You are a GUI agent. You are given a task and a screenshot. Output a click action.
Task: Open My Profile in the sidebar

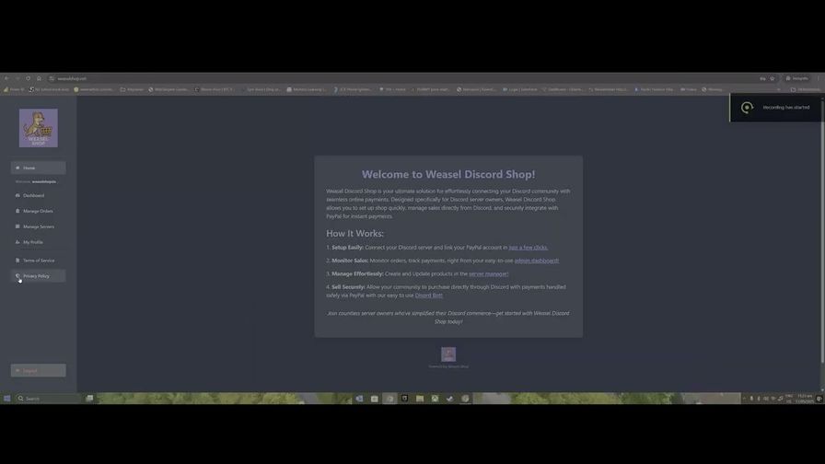point(39,242)
